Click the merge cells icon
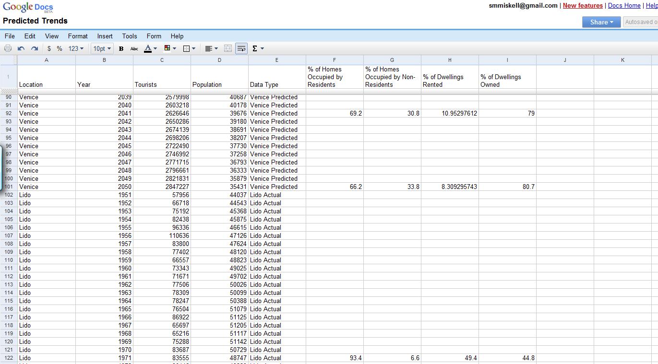The image size is (658, 364). tap(228, 48)
